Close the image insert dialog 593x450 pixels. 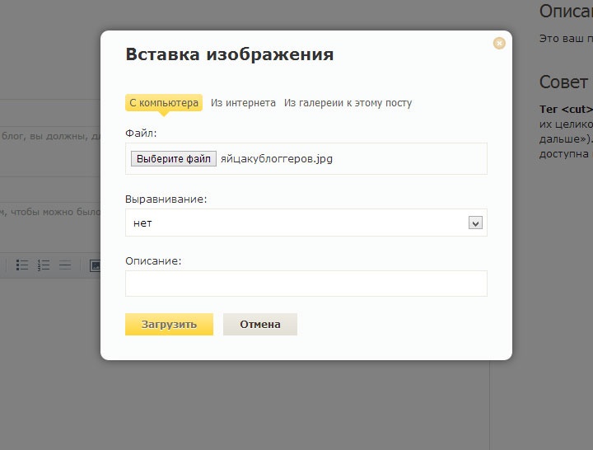[x=499, y=43]
